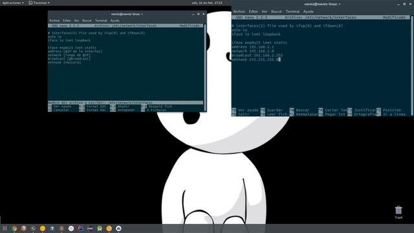Open the green app icon in dock
Viewport: 414px width, 233px height.
[100, 228]
